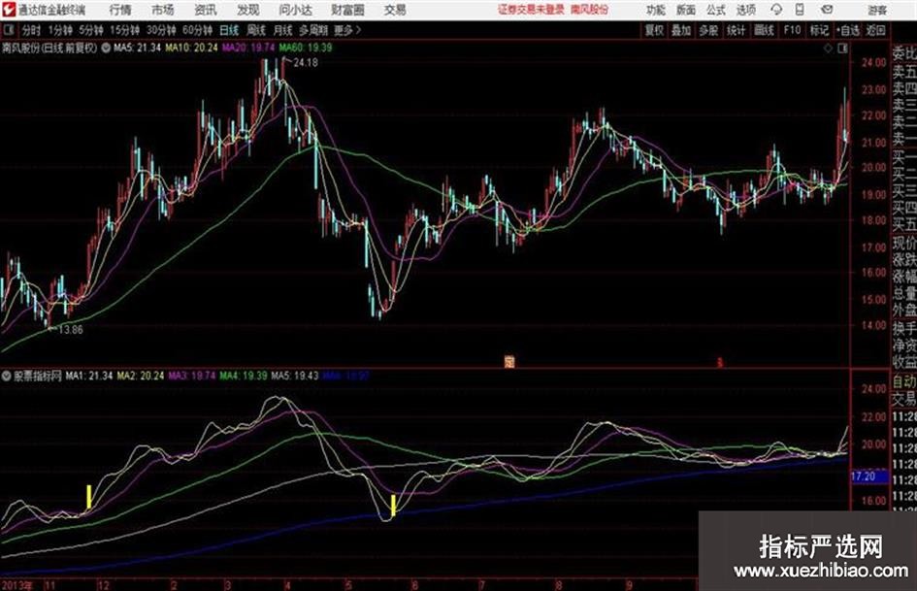This screenshot has width=917, height=591.
Task: Click the 24.18 high price label
Action: [306, 63]
